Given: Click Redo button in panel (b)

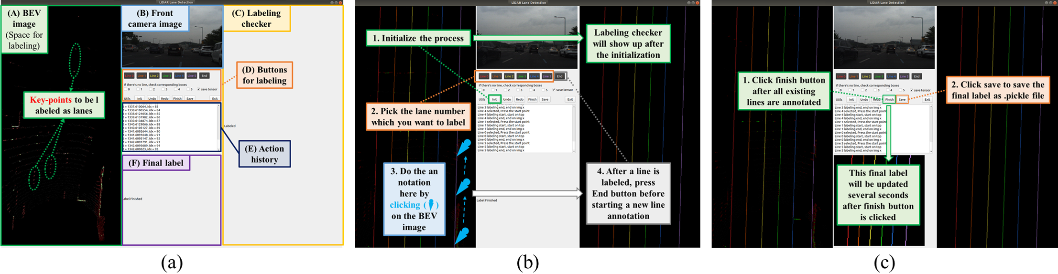Looking at the screenshot, I should click(520, 99).
